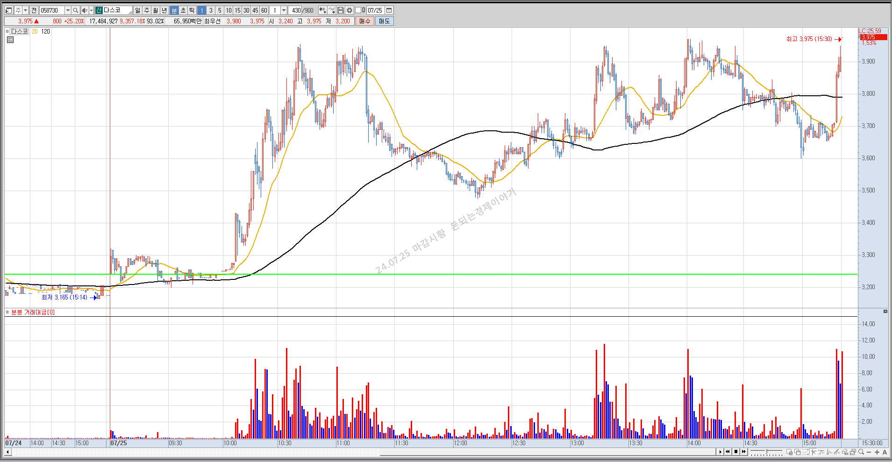This screenshot has height=462, width=892.
Task: Select the 5-minute interval button
Action: point(220,10)
